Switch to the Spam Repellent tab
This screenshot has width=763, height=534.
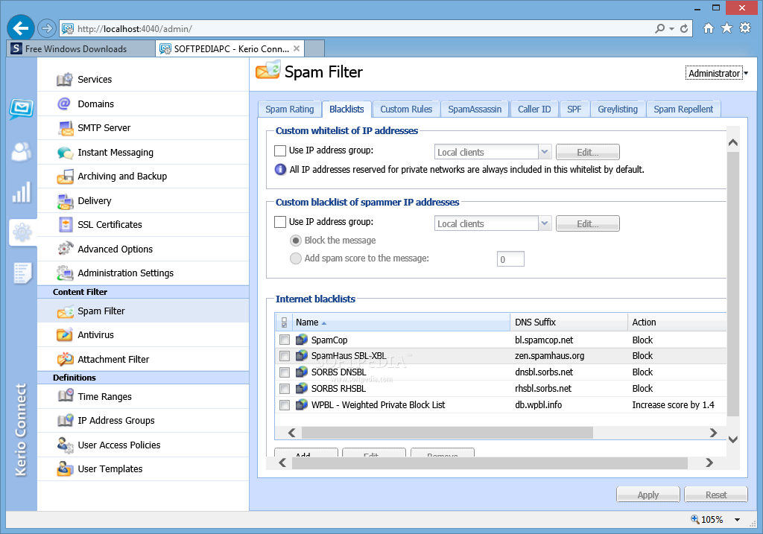point(683,109)
